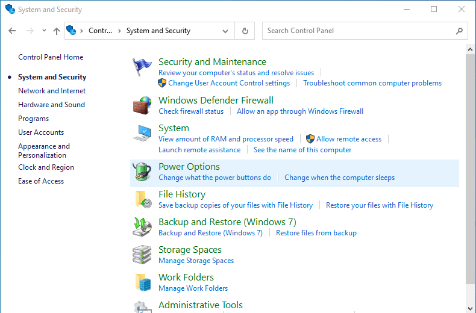
Task: Expand the chevron after Contr... breadcrumb
Action: click(x=120, y=31)
